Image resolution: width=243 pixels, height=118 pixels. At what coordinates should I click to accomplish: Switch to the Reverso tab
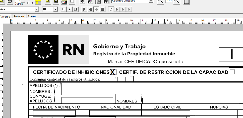19,16
